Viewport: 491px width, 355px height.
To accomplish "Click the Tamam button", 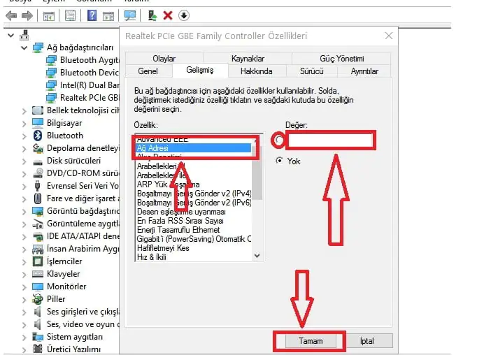I will 311,341.
